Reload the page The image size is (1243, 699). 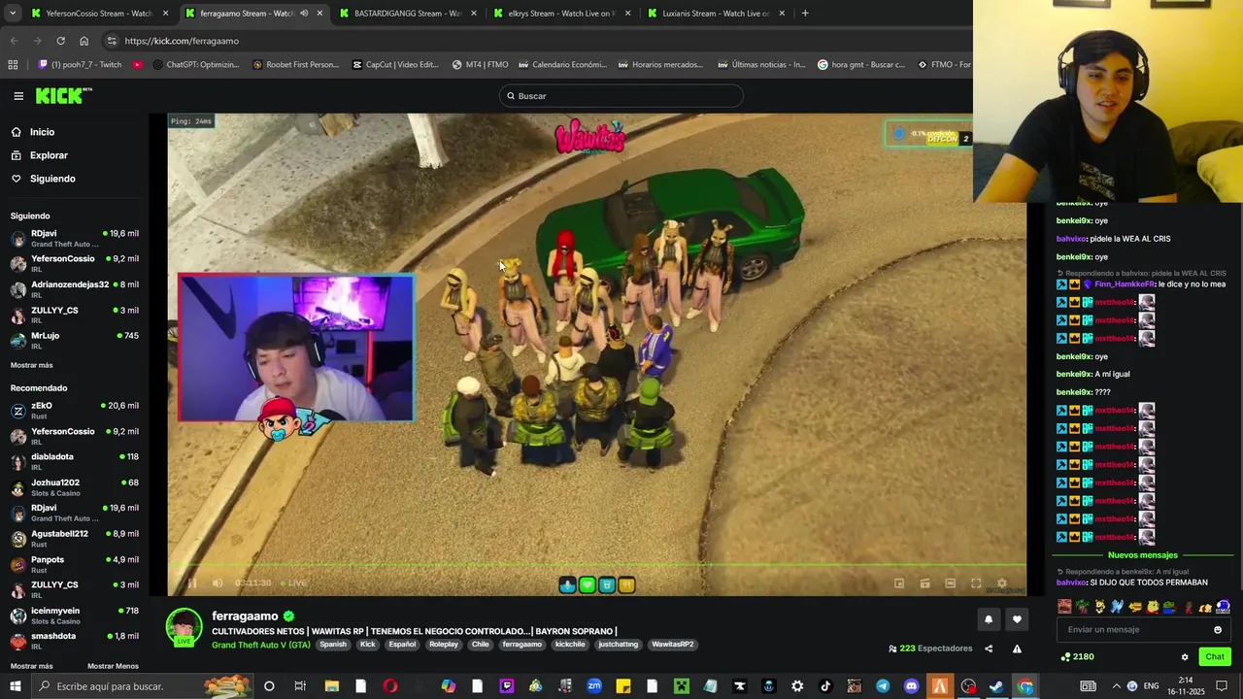click(60, 41)
